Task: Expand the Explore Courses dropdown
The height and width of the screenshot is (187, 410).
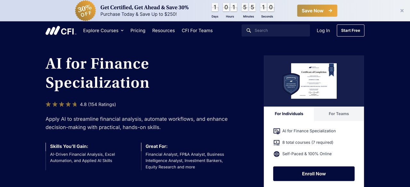Action: tap(103, 30)
